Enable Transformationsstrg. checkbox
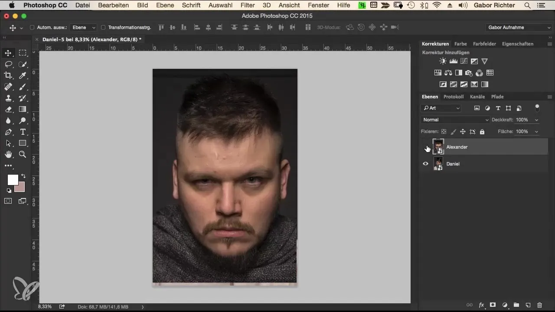 [x=103, y=27]
